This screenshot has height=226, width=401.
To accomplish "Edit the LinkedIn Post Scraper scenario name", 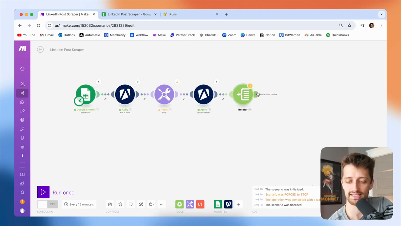I will 67,50.
